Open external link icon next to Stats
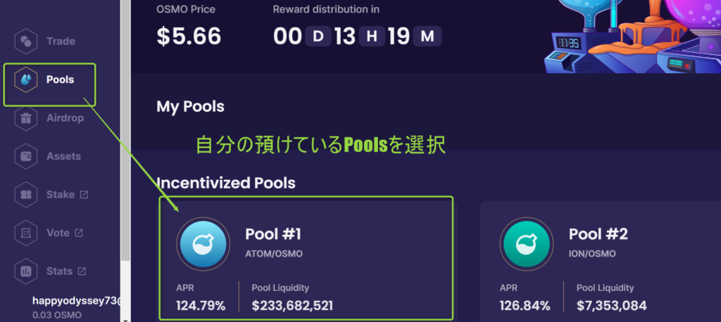The height and width of the screenshot is (322, 721). [x=82, y=271]
